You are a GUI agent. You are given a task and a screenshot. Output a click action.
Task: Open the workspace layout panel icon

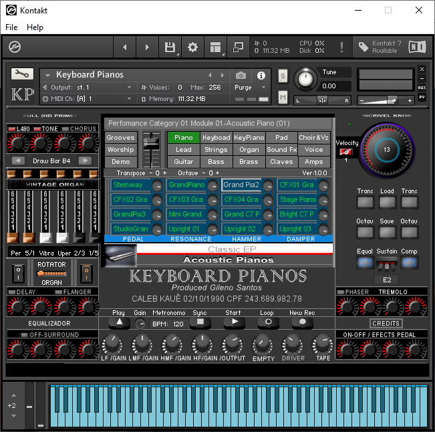pos(215,47)
